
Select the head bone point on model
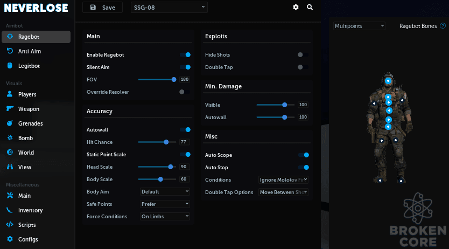[x=388, y=81]
